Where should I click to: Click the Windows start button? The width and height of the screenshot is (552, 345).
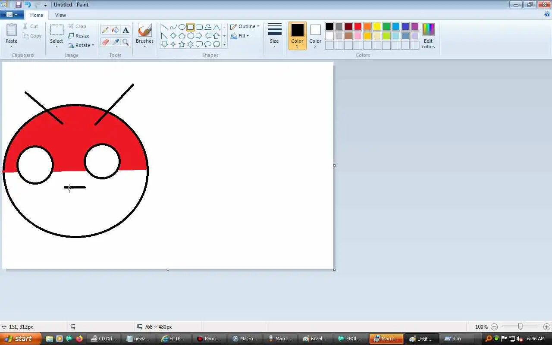[21, 339]
